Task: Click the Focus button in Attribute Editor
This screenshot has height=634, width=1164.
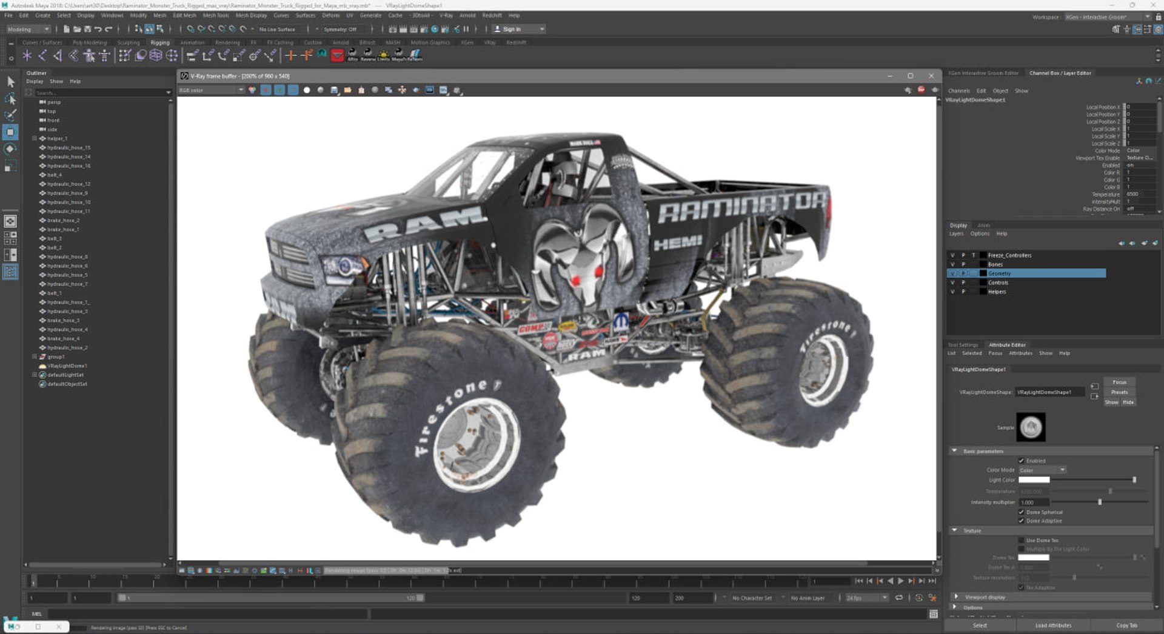Action: tap(1119, 382)
